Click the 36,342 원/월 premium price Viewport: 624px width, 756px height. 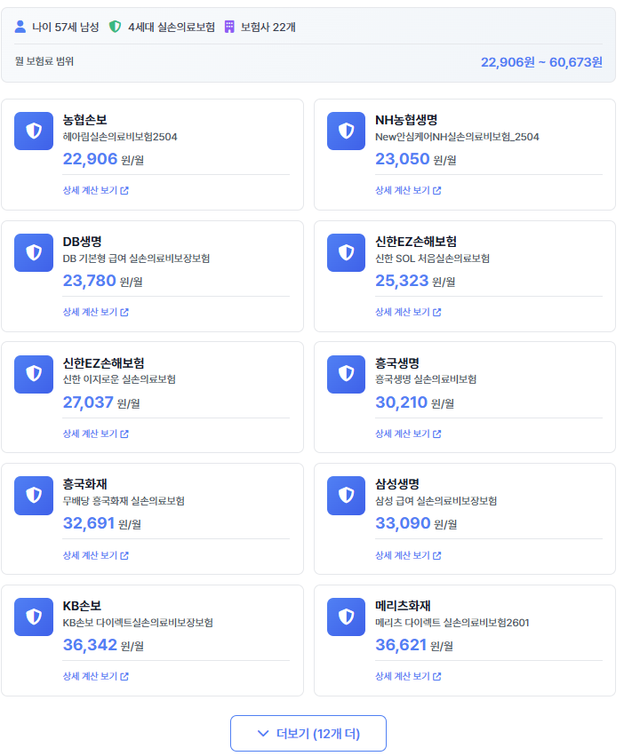click(102, 645)
